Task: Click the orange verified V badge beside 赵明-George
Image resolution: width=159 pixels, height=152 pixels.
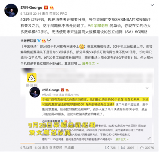Action: (46, 8)
